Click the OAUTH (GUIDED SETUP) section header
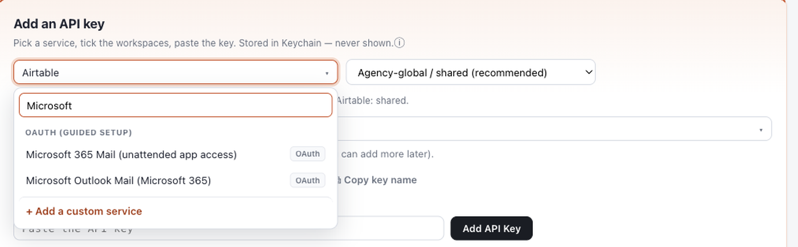The image size is (798, 247). [x=79, y=132]
